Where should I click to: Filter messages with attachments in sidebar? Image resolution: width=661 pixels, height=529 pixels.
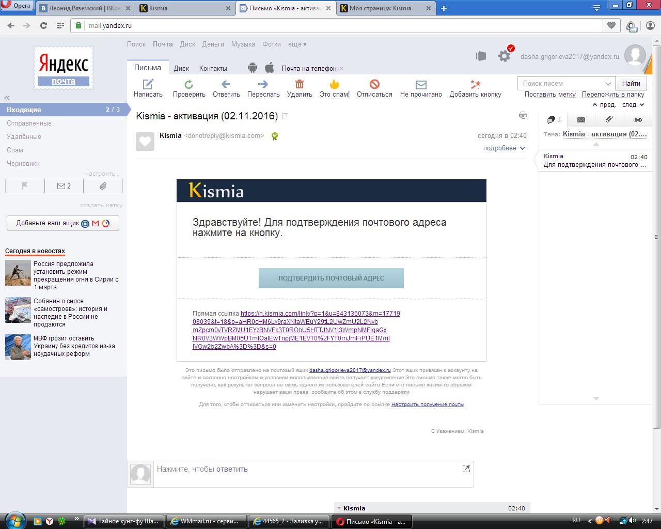(x=103, y=186)
